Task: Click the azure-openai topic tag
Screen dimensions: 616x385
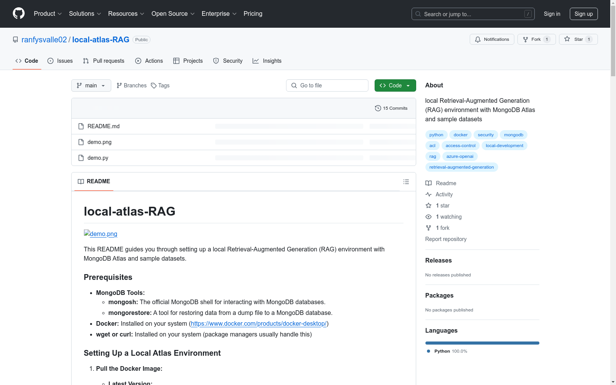Action: [x=460, y=156]
